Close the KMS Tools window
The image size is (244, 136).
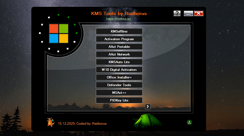pos(198,13)
